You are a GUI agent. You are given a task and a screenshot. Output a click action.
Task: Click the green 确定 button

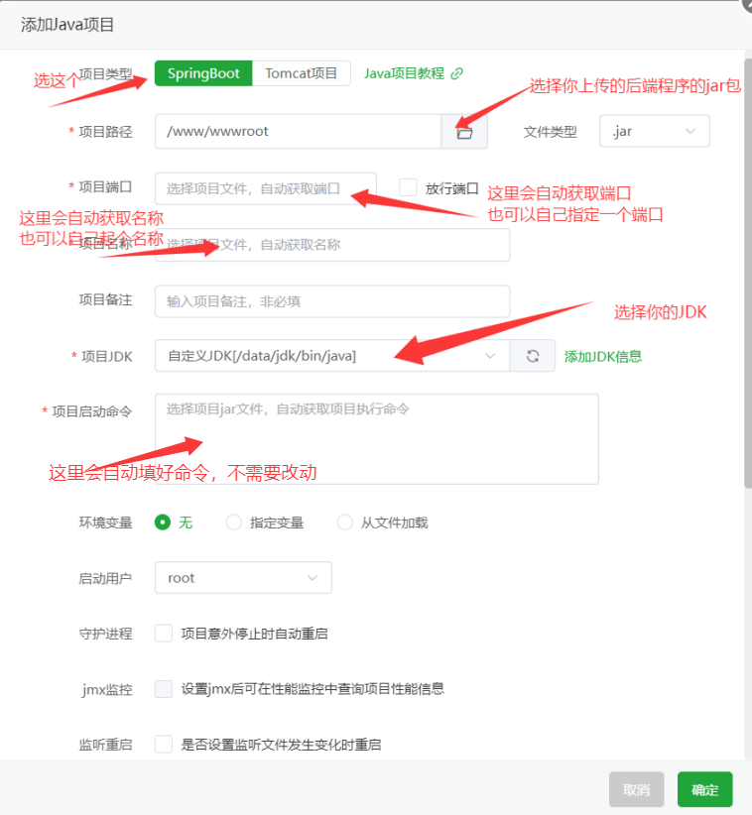[704, 789]
